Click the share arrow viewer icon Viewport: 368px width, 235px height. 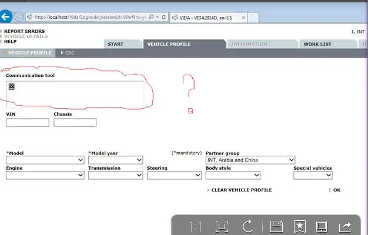coord(345,227)
